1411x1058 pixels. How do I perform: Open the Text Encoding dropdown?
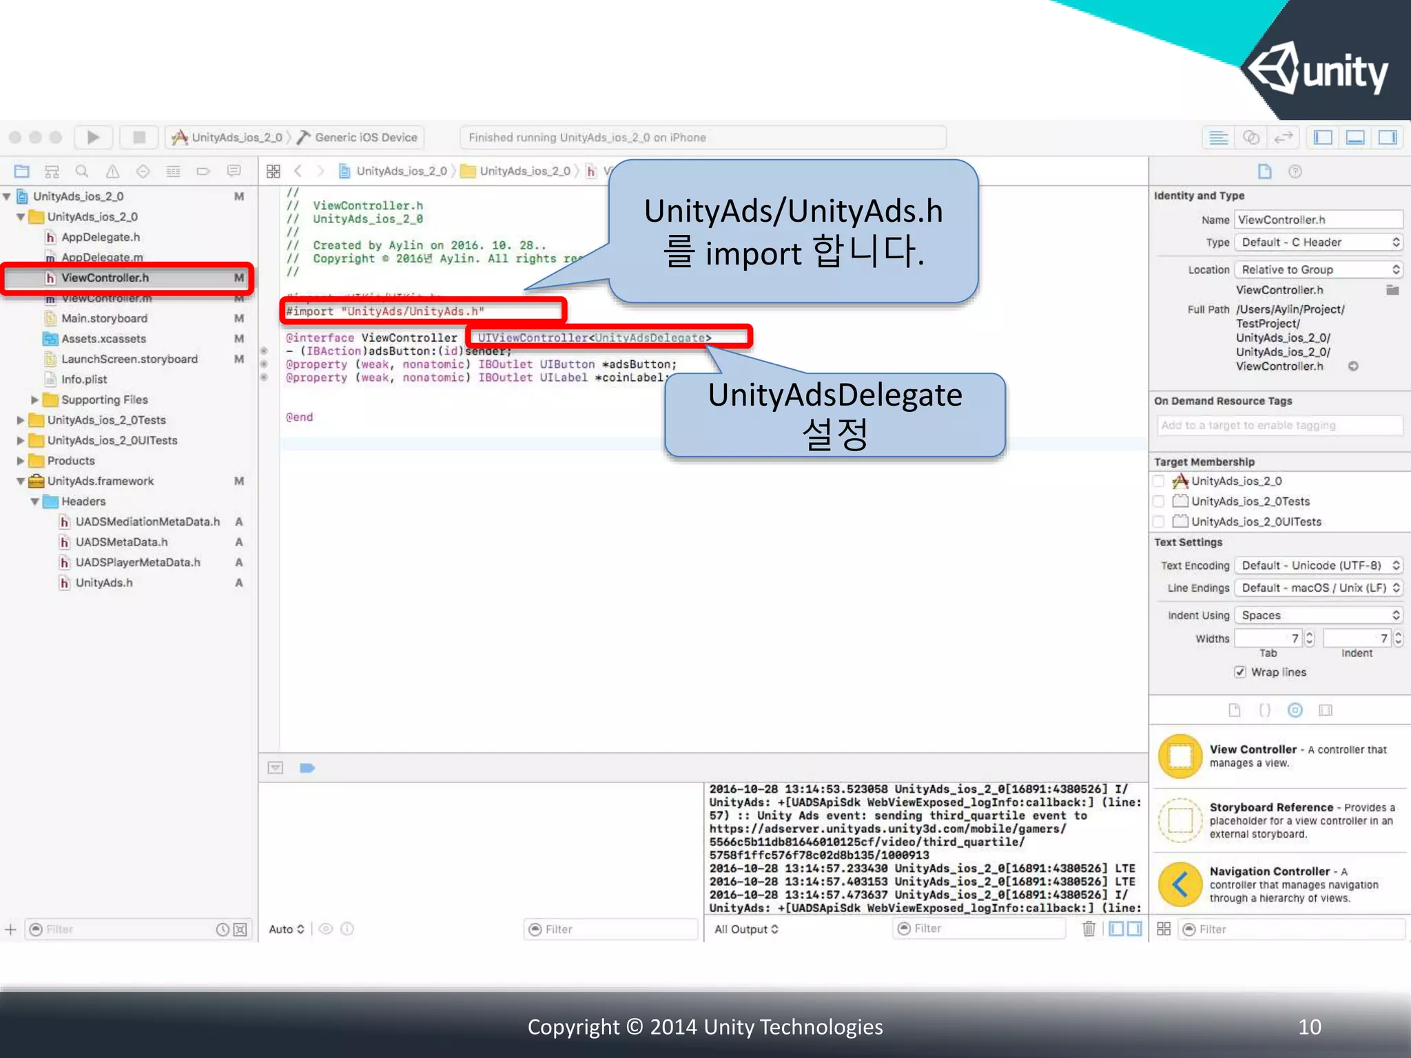(x=1319, y=566)
